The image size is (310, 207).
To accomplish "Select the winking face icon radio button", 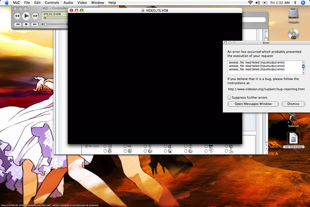I will point(186,151).
